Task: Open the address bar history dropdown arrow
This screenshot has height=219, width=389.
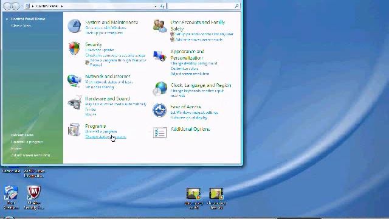Action: [156, 6]
